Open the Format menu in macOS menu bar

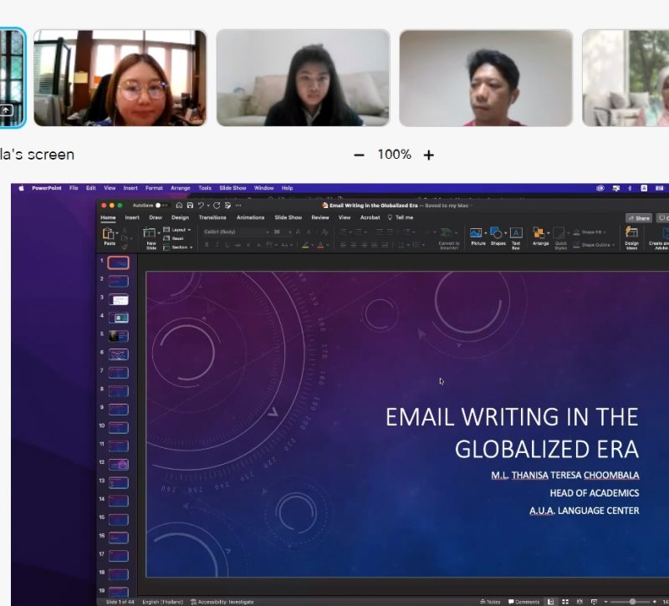click(x=154, y=188)
